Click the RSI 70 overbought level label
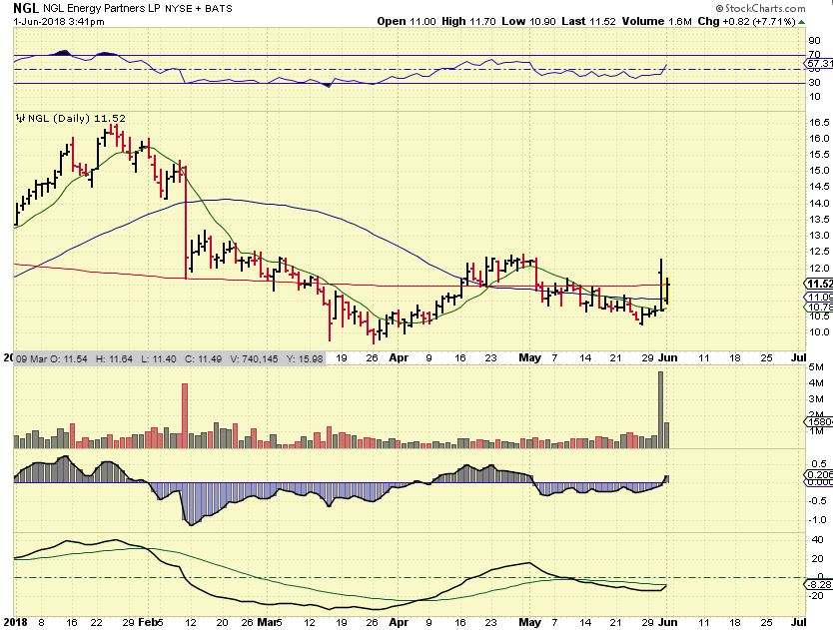The width and height of the screenshot is (833, 630). [x=814, y=54]
